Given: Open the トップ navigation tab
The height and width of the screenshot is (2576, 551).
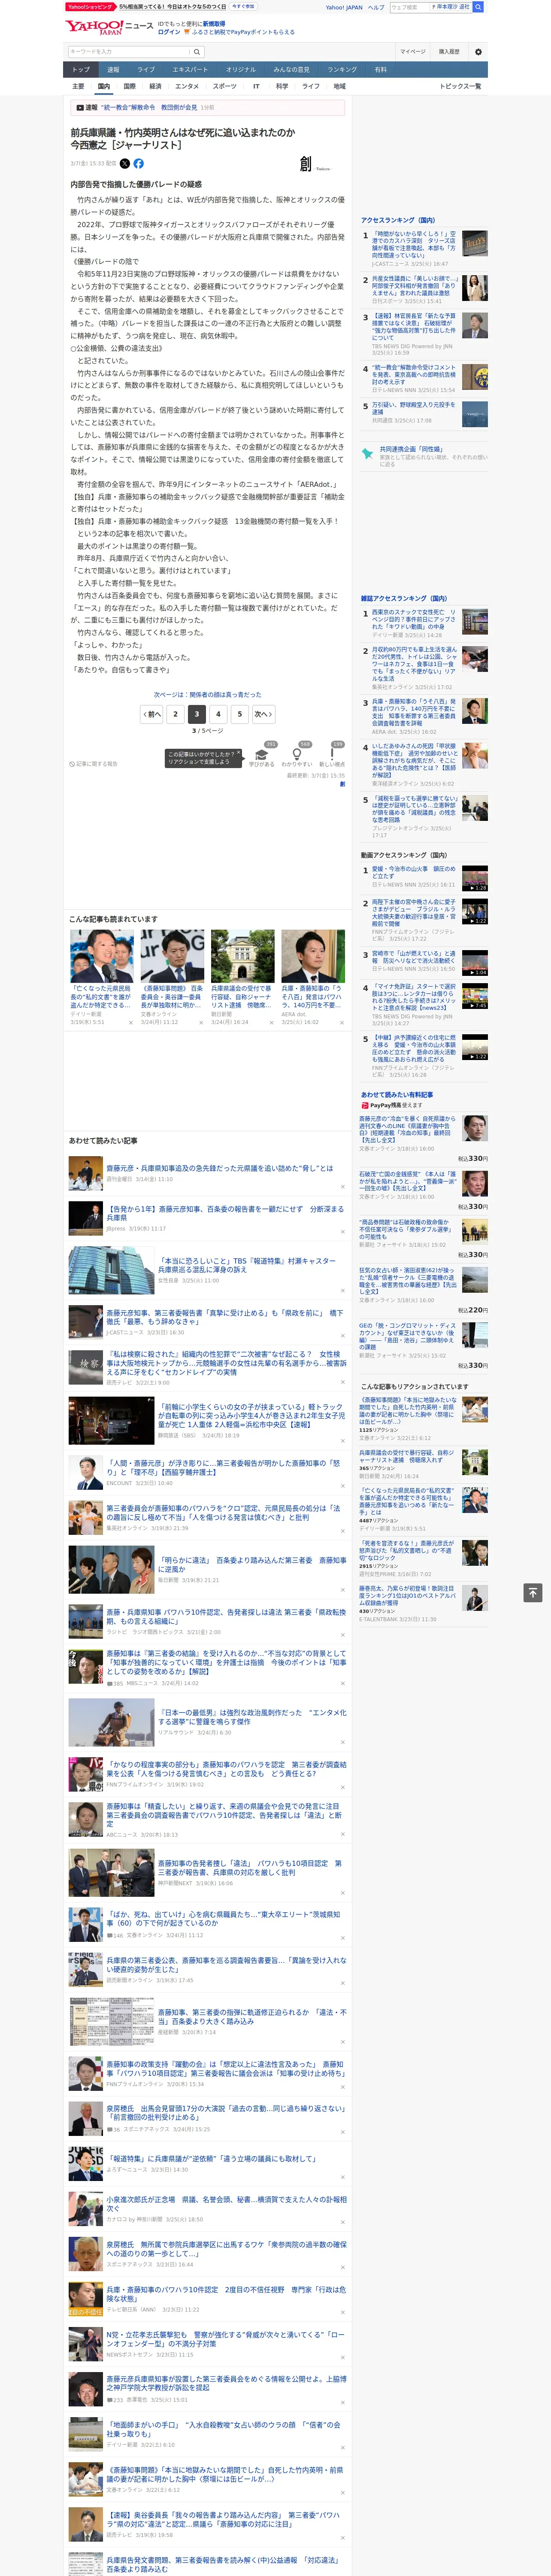Looking at the screenshot, I should click(81, 70).
